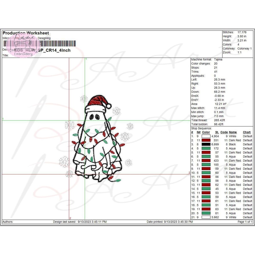Pick the Dark Red swatch in row 2
The image size is (255, 255).
click(206, 140)
